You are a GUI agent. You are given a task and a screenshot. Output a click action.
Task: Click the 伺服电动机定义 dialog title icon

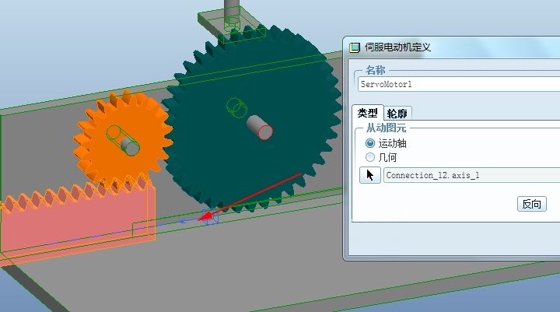click(355, 47)
